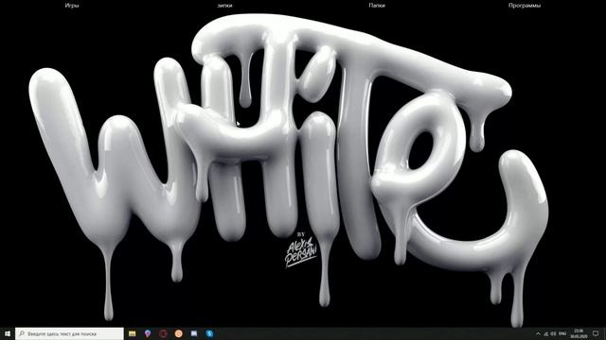The width and height of the screenshot is (606, 340).
Task: Open the clock and calendar flyout
Action: pyautogui.click(x=579, y=333)
